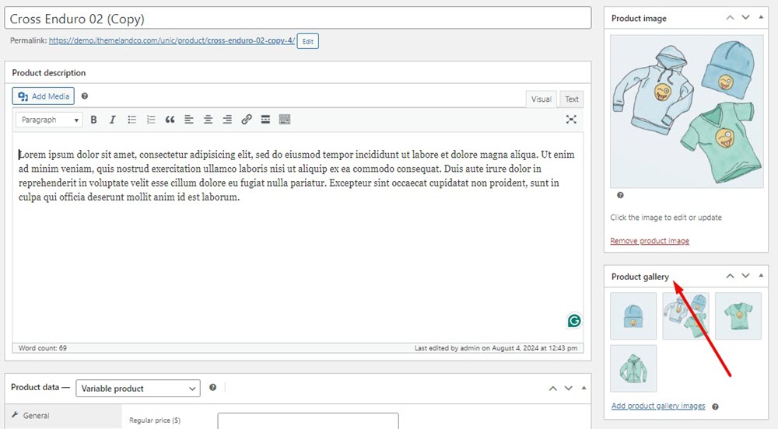Switch to the Visual editor tab
Screen dimensions: 778x429
pos(541,99)
